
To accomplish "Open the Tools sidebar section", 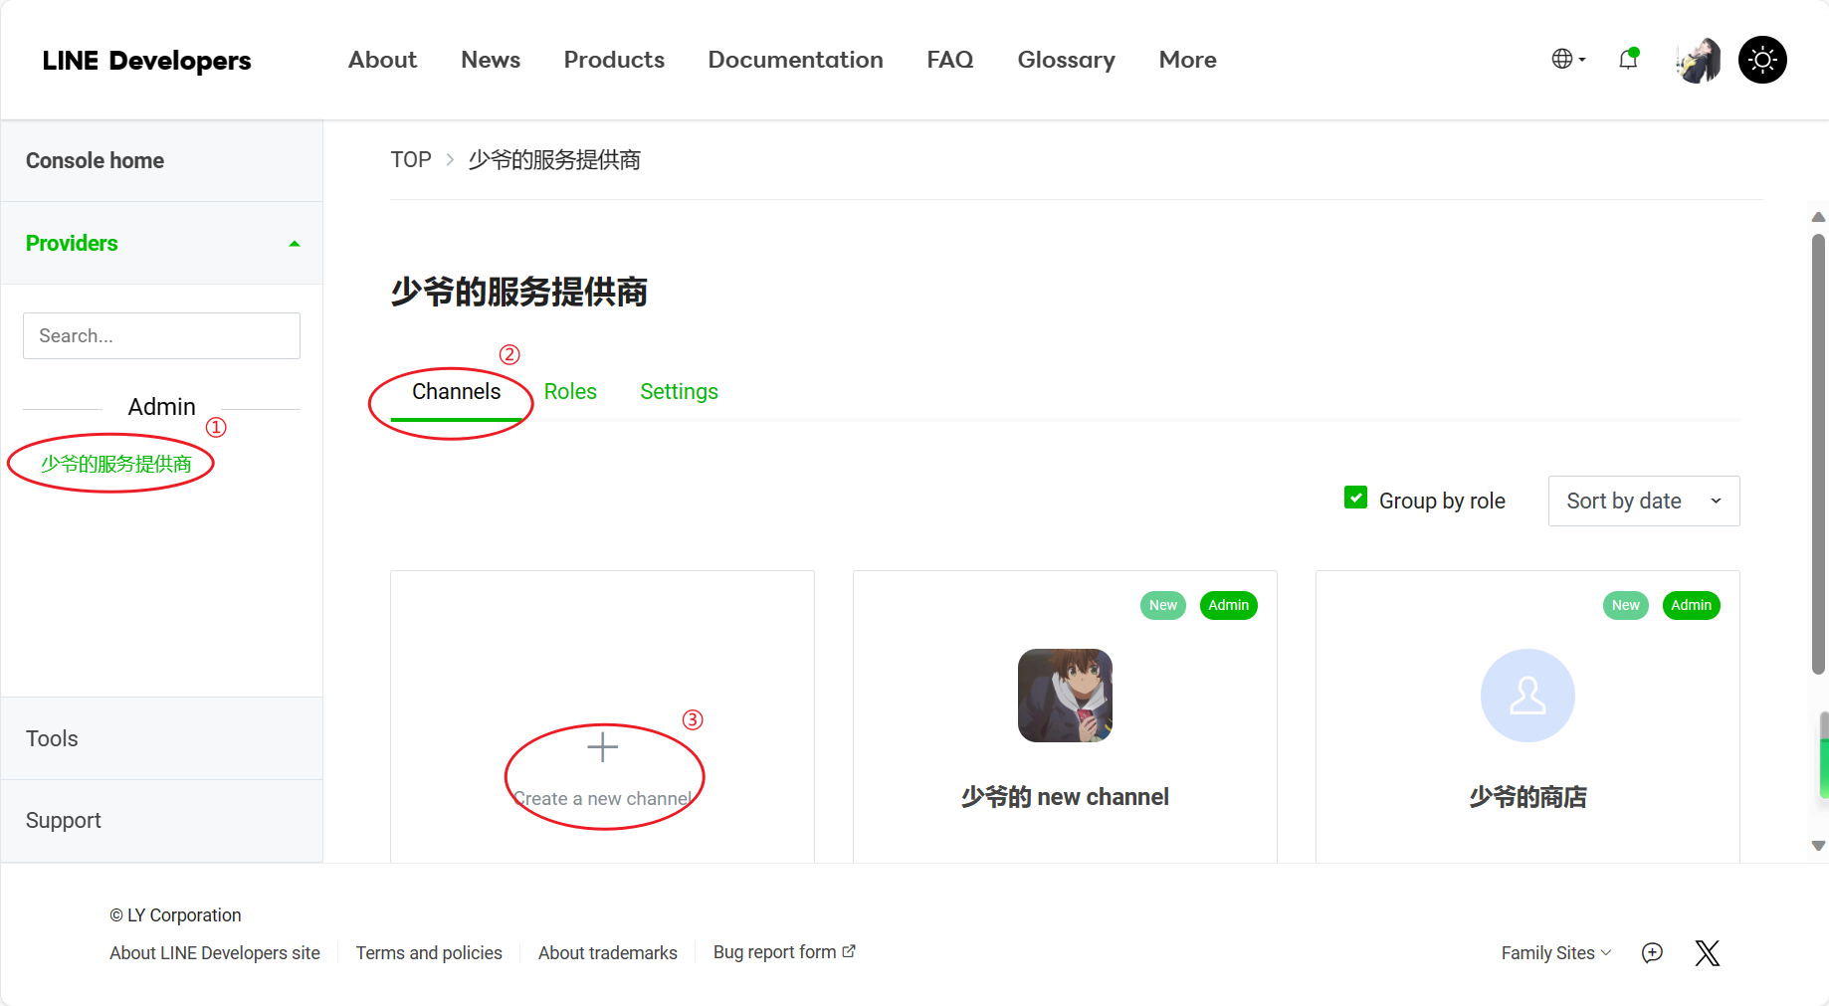I will [x=161, y=738].
